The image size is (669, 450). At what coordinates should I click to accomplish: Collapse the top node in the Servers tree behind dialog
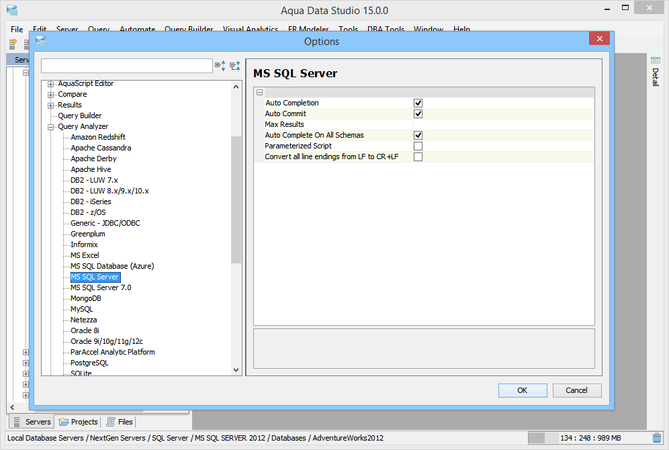[26, 73]
